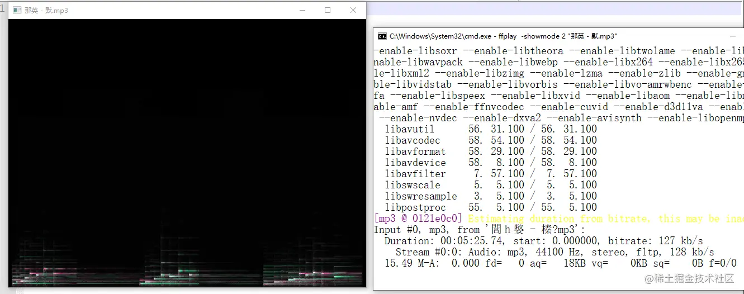
Task: Click the libavformat version line
Action: (491, 151)
